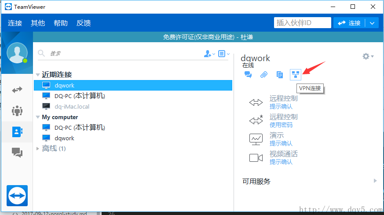Open the Remote Control sidebar icon
Screen dimensions: 384x215
17,90
